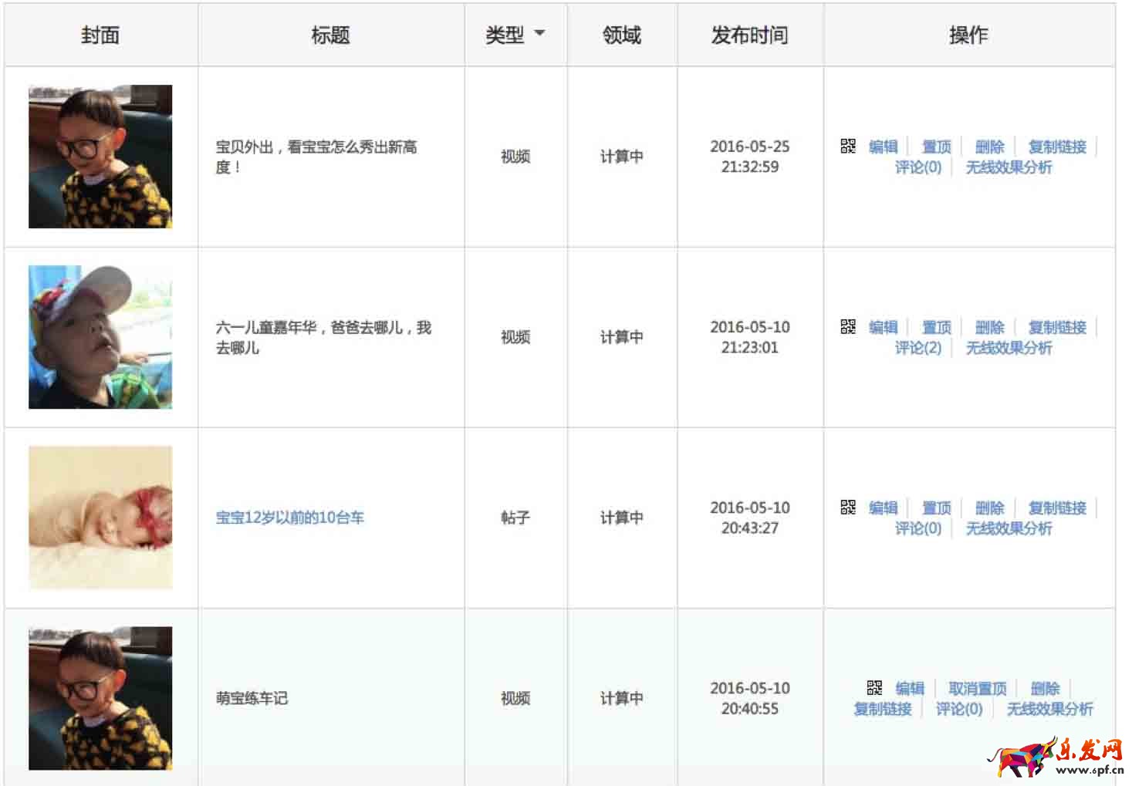Click QR code icon for 六一儿童嘉年华 row
Viewport: 1132px width, 786px height.
(x=848, y=327)
